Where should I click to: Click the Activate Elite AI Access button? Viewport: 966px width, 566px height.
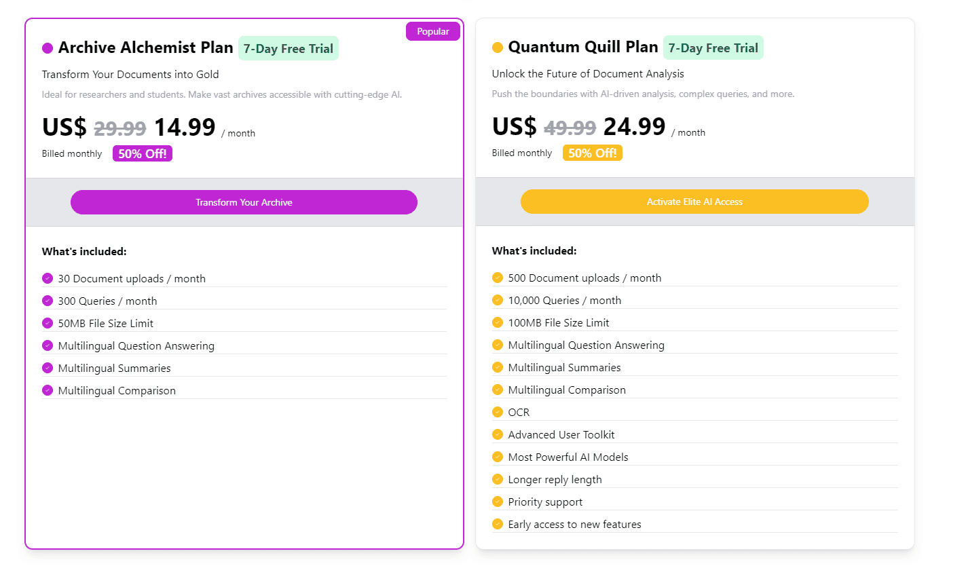tap(694, 202)
